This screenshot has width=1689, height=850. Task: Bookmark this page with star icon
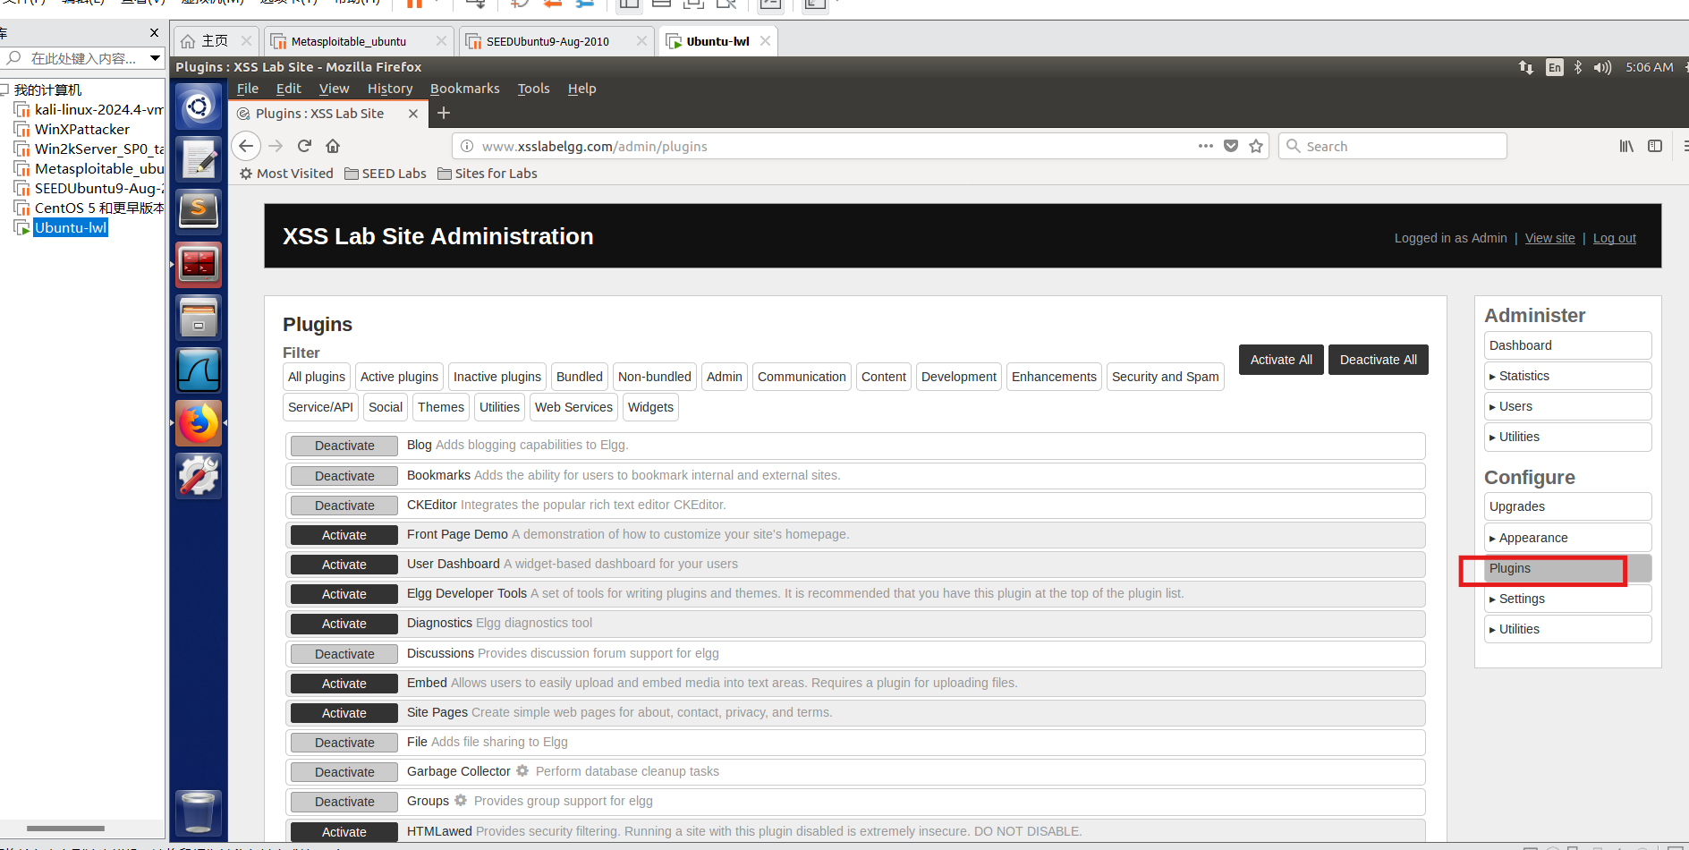point(1256,146)
